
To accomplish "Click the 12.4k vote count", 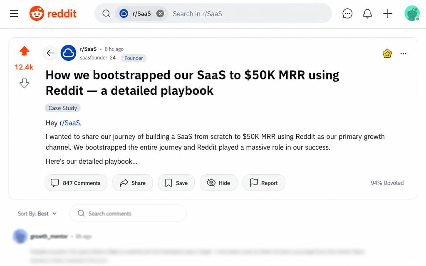I will pos(24,67).
